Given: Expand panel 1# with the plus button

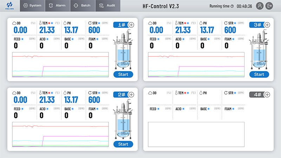Looking at the screenshot, I should pos(131,25).
